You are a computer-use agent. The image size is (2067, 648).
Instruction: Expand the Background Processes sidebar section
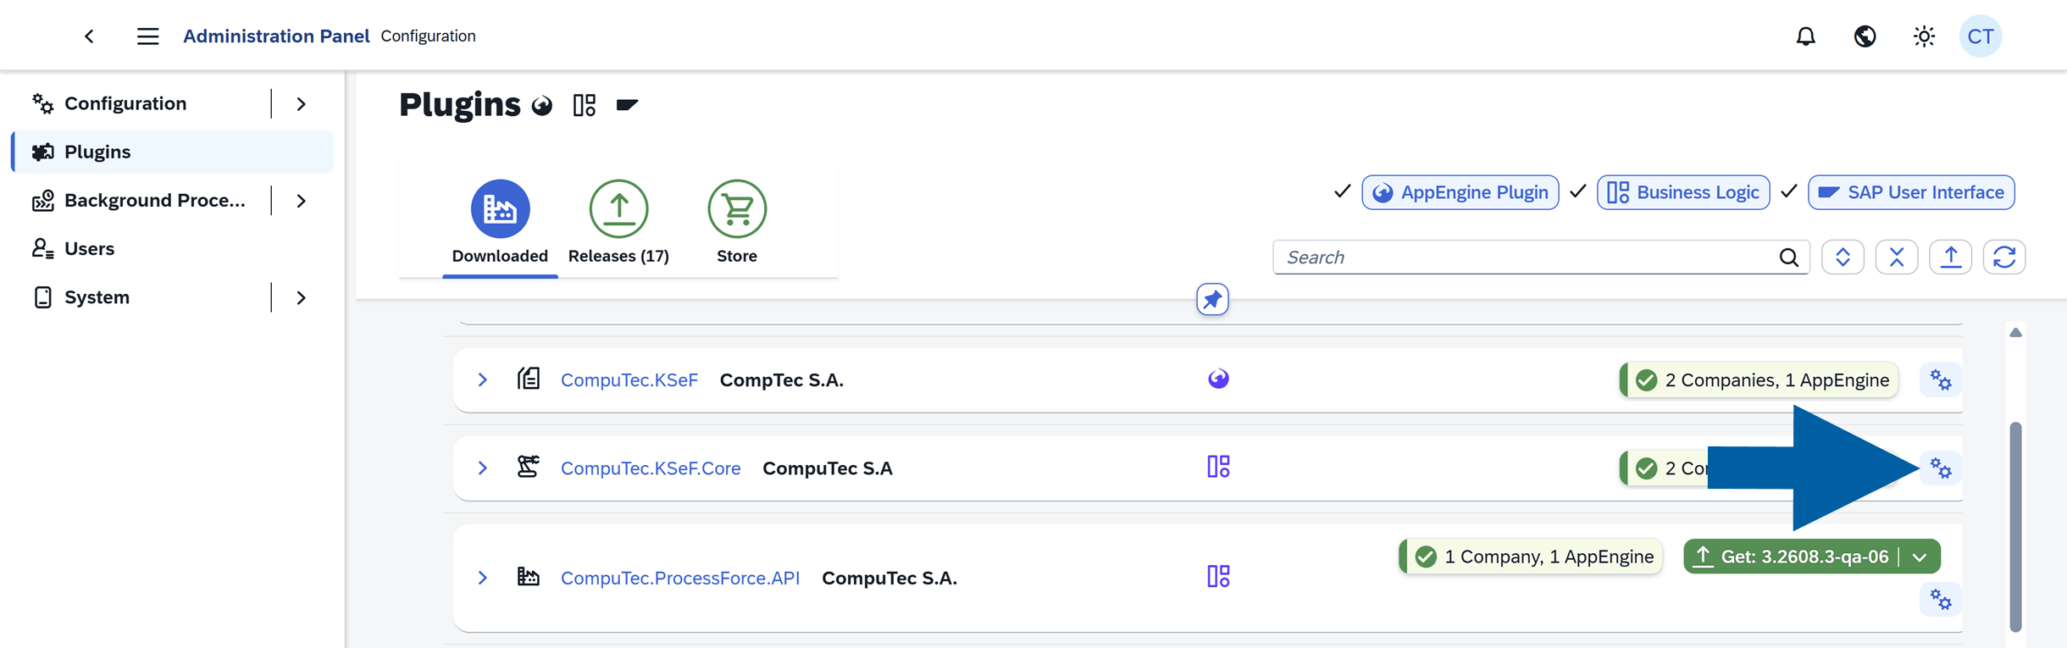302,201
